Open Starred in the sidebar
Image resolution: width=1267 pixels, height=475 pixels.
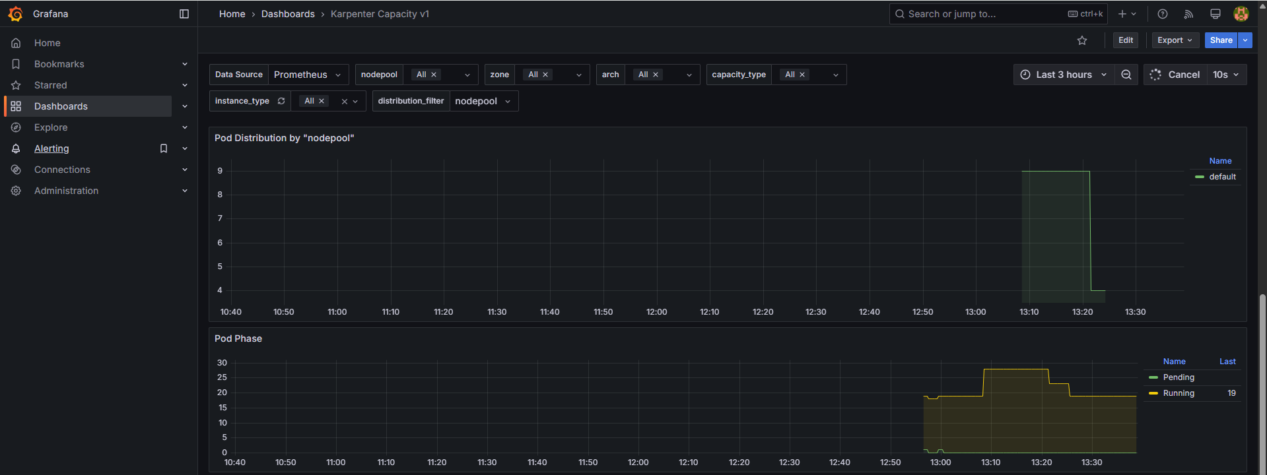point(51,85)
